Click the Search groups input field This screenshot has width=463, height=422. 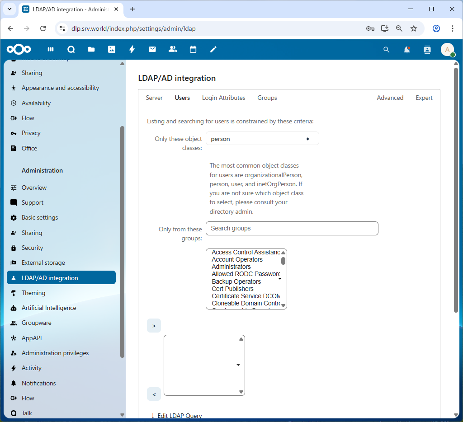coord(292,229)
